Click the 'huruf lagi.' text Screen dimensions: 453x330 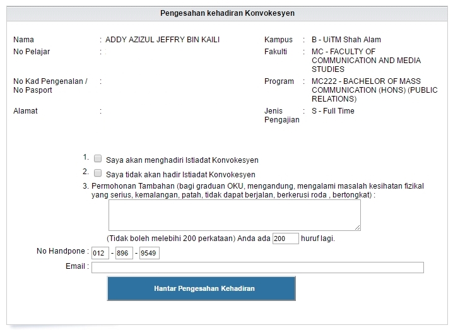tap(318, 239)
